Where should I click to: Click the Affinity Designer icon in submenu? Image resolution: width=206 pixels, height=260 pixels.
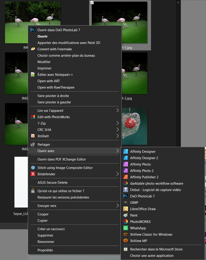coord(126,151)
